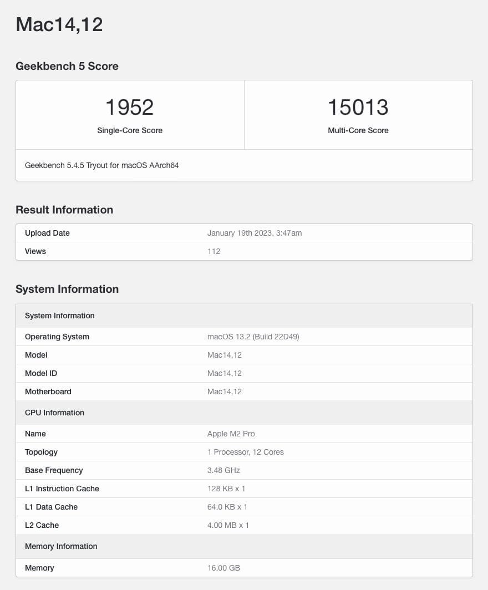
Task: Click the views count 112
Action: click(x=213, y=251)
